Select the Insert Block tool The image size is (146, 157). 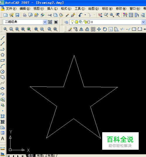[x=3, y=100]
